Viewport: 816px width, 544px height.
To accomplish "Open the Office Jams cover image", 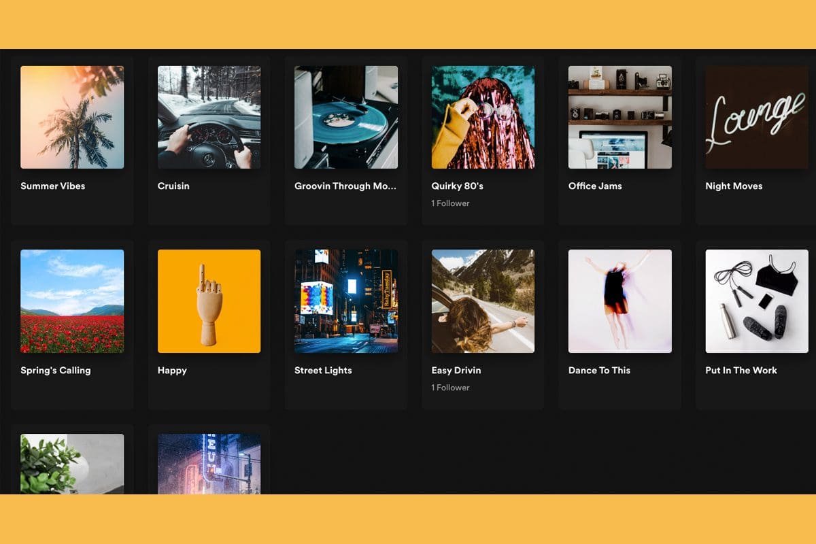I will click(x=620, y=117).
